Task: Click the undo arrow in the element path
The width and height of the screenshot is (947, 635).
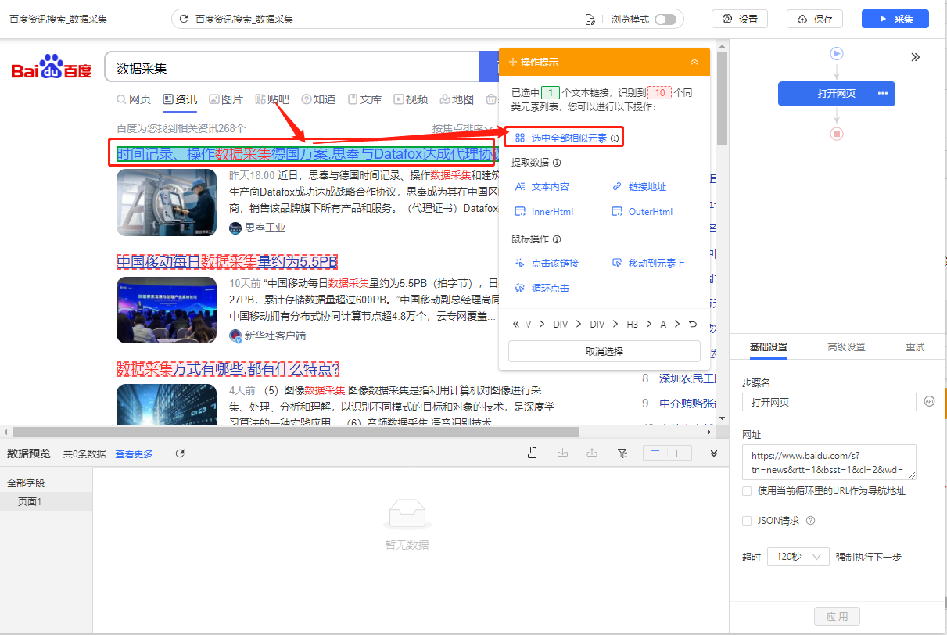Action: tap(693, 324)
